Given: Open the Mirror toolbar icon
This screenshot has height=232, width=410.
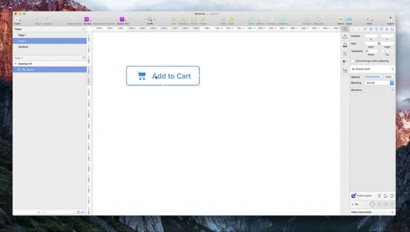Looking at the screenshot, I should [x=341, y=19].
